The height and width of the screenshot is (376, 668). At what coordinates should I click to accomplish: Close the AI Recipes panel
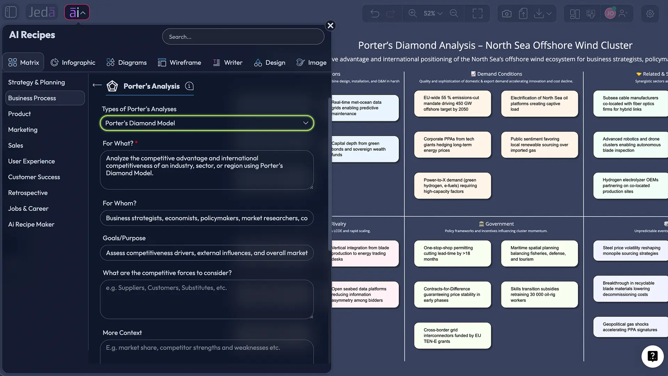tap(331, 25)
